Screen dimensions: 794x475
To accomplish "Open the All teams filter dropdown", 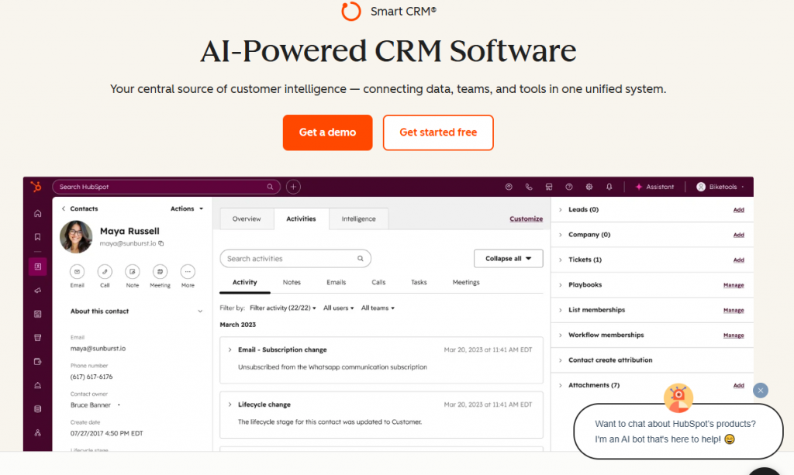I will click(x=378, y=308).
